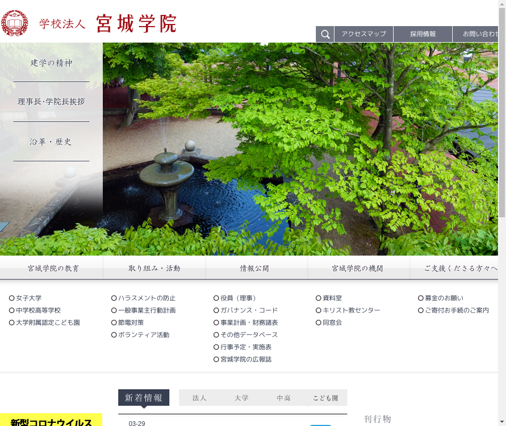
Task: Switch to the こども園 news tab
Action: [x=325, y=398]
